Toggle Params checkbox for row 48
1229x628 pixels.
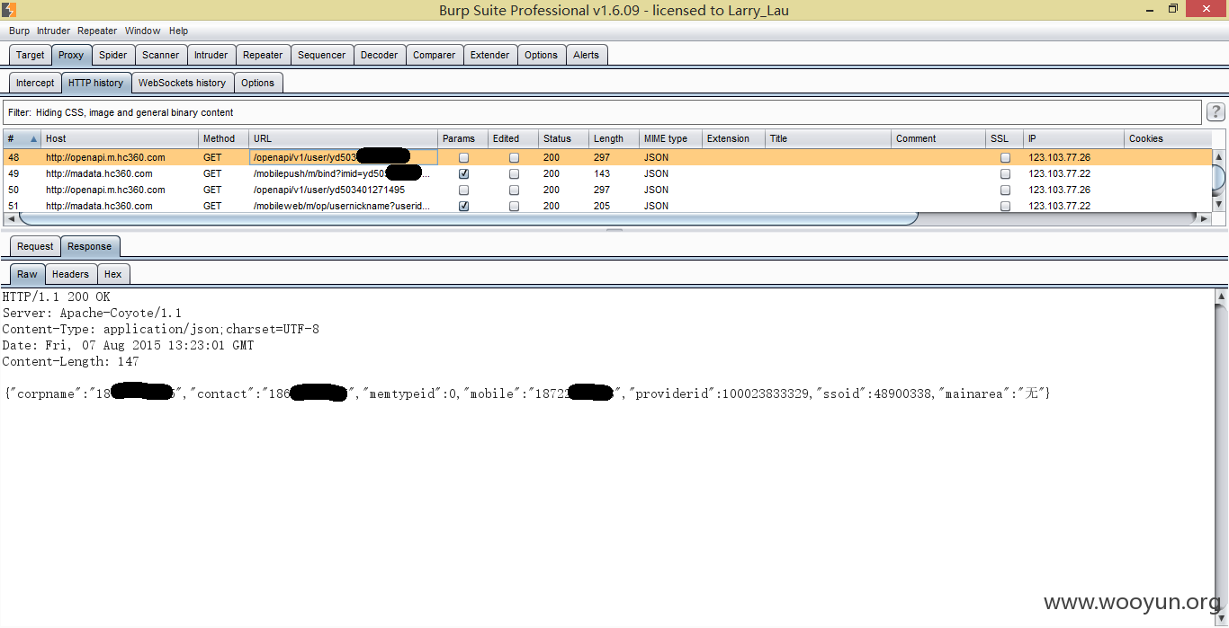(x=463, y=157)
